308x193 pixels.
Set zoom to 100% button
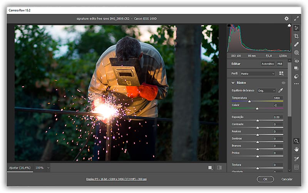[x=39, y=168]
